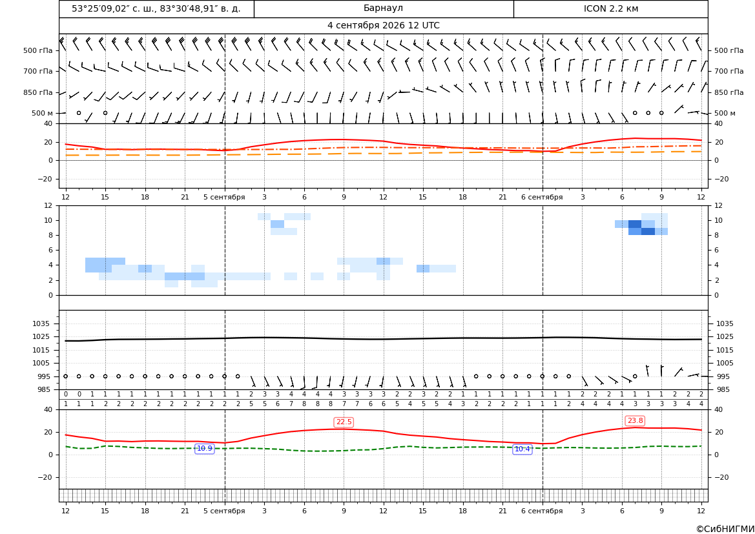Click the left 850 гПа level label
Viewport: 755px width, 534px height.
tap(38, 92)
